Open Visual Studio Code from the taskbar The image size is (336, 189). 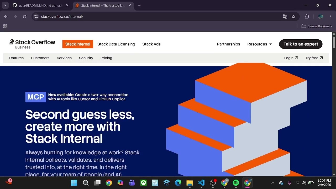[x=201, y=183]
